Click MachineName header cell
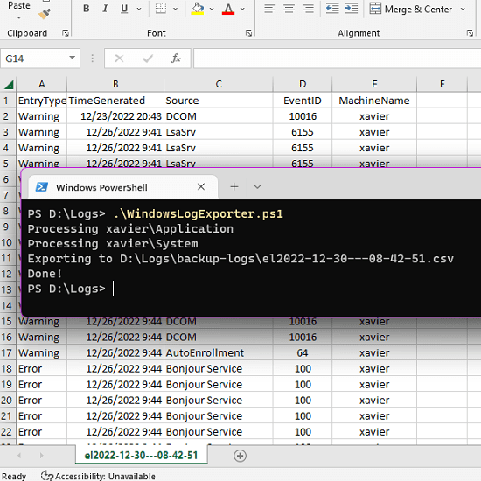 374,101
